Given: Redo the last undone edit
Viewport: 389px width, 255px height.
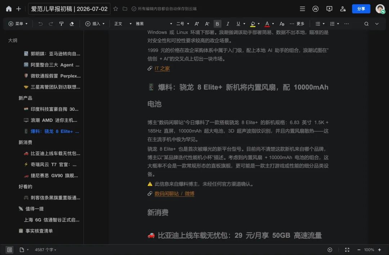Looking at the screenshot, I should 51,24.
